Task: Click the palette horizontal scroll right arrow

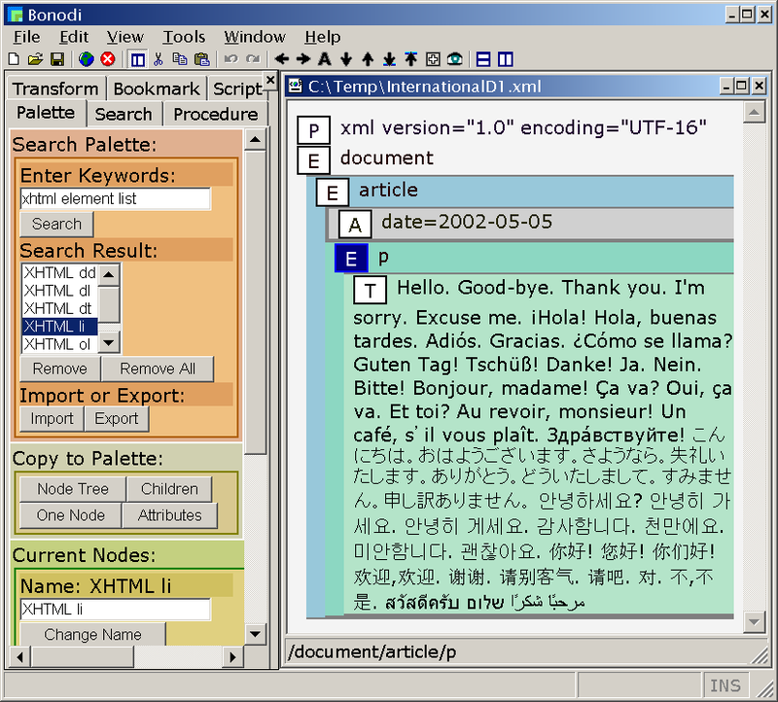Action: [231, 657]
